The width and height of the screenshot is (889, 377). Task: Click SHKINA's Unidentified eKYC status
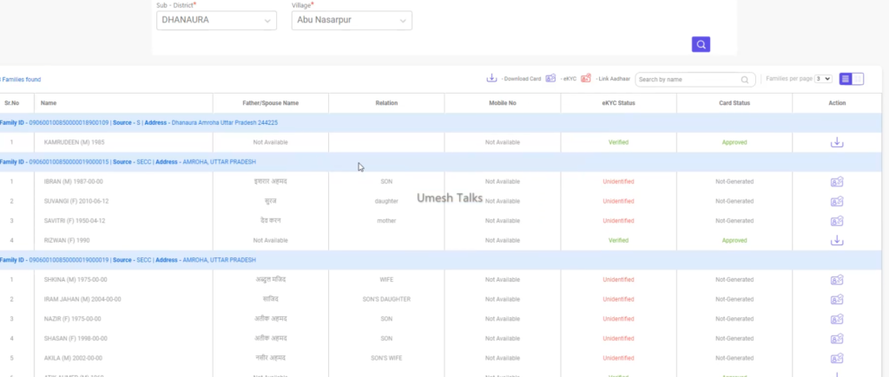618,280
